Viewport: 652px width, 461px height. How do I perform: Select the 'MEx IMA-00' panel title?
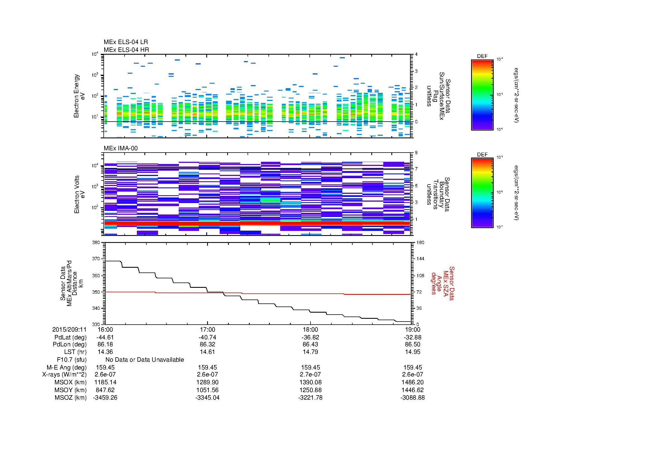coord(121,148)
